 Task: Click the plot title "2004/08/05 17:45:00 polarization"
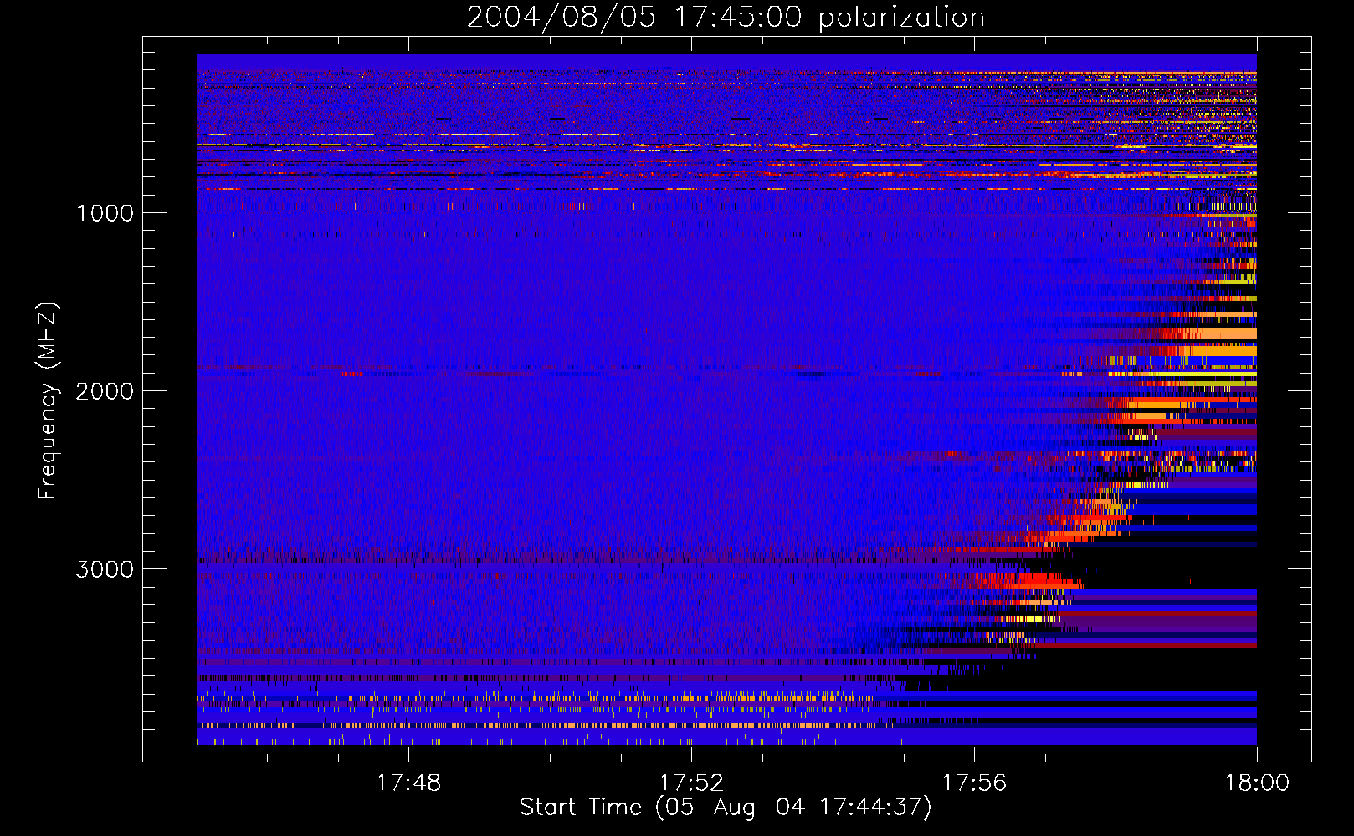point(726,18)
